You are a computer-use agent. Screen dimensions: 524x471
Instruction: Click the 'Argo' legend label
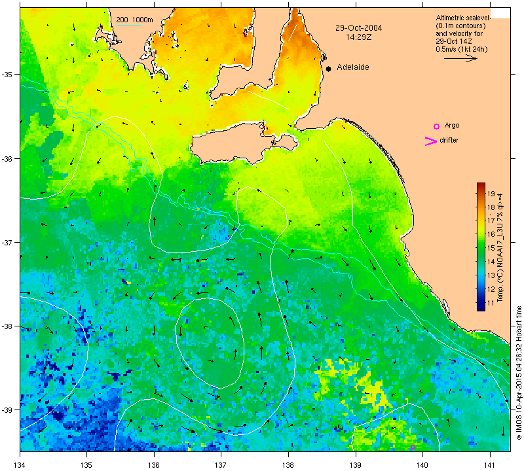(x=452, y=125)
